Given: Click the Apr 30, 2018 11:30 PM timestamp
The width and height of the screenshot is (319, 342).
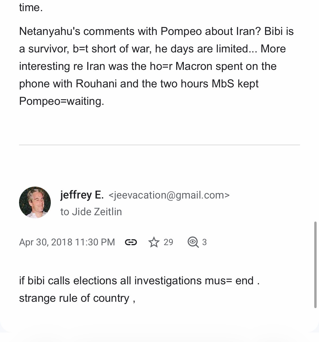Looking at the screenshot, I should (x=67, y=242).
